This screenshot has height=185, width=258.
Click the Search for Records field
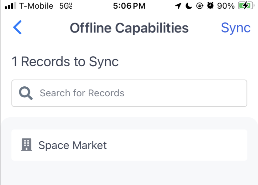[129, 93]
